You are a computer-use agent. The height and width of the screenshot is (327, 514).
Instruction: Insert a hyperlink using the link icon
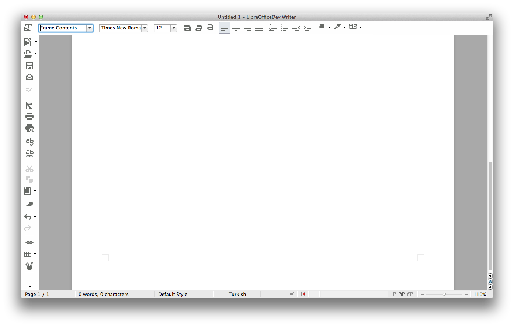(x=29, y=243)
